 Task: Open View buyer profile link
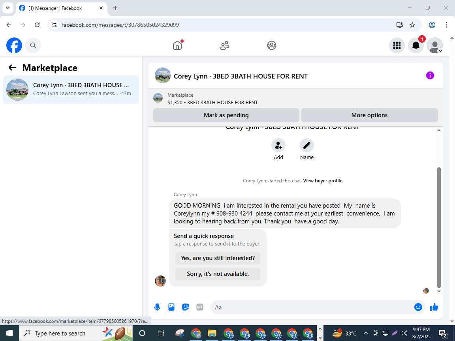coord(323,181)
